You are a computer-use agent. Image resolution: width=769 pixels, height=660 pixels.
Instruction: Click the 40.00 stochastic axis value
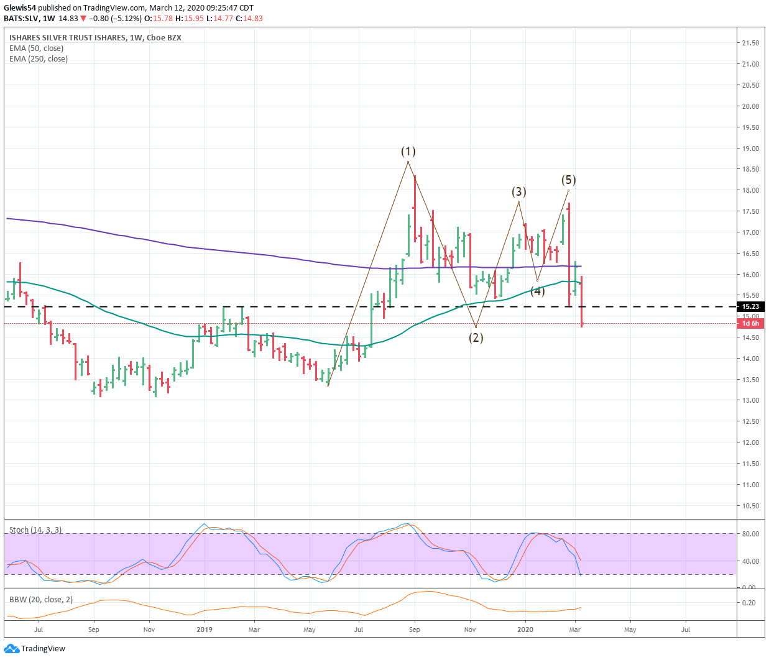750,561
